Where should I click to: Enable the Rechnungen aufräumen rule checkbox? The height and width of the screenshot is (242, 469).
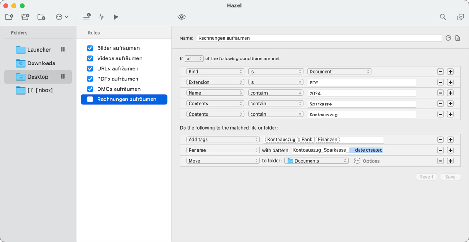tap(90, 99)
